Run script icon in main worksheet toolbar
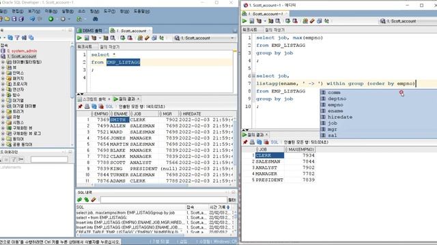Image resolution: width=437 pixels, height=245 pixels. (87, 38)
